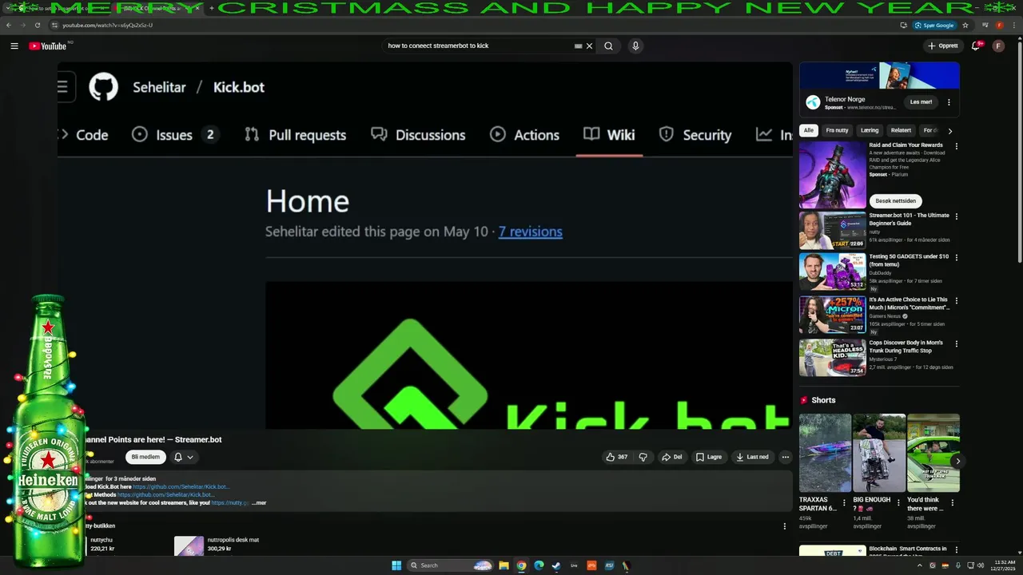Click the Wiki tab shown in the video

pos(609,135)
